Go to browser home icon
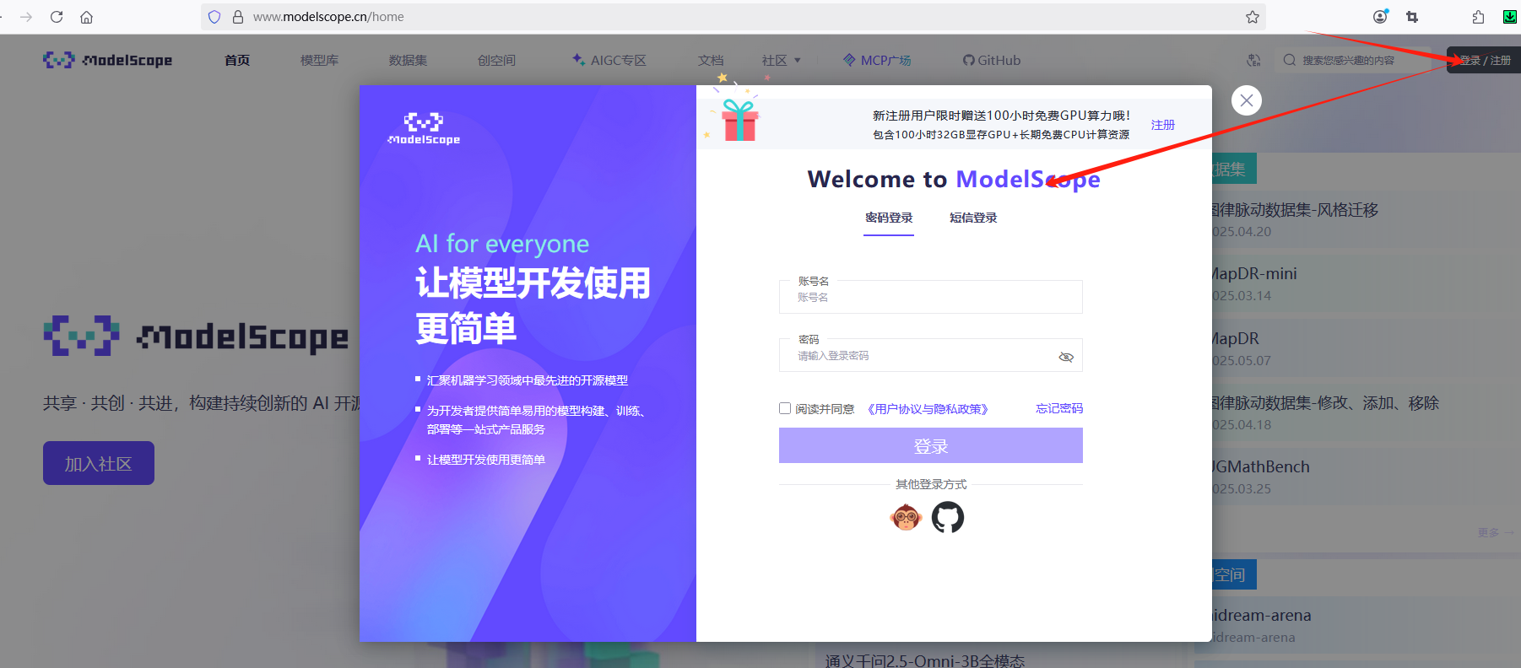1521x668 pixels. click(86, 17)
